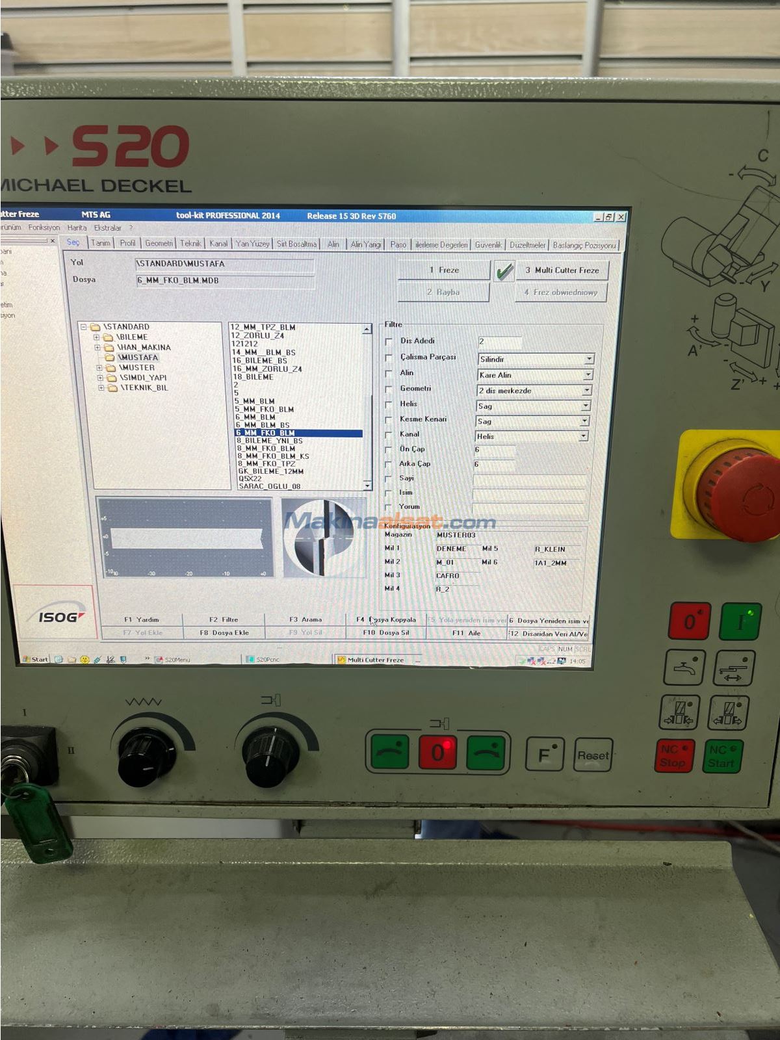Switch to S20Pcnc in the taskbar

[x=286, y=660]
